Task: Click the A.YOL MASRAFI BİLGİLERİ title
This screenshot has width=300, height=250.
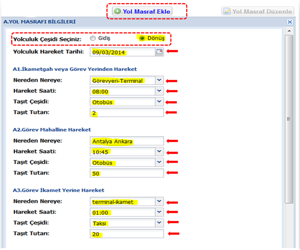Action: point(40,22)
